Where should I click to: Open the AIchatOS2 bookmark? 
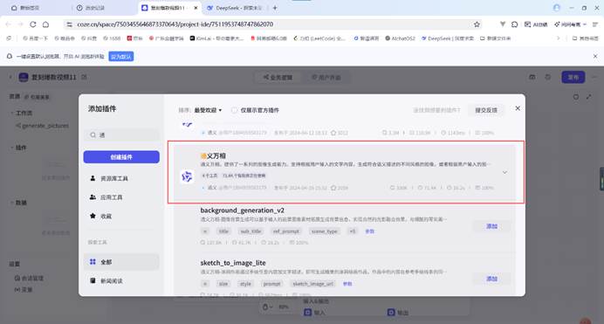point(400,38)
